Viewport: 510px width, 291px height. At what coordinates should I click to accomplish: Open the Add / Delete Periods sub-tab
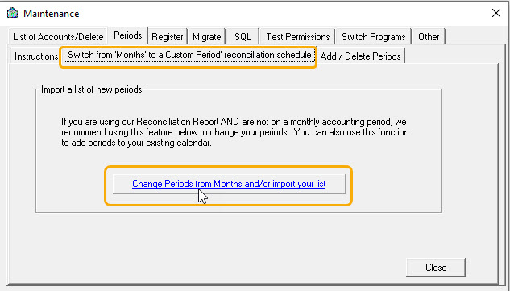360,56
